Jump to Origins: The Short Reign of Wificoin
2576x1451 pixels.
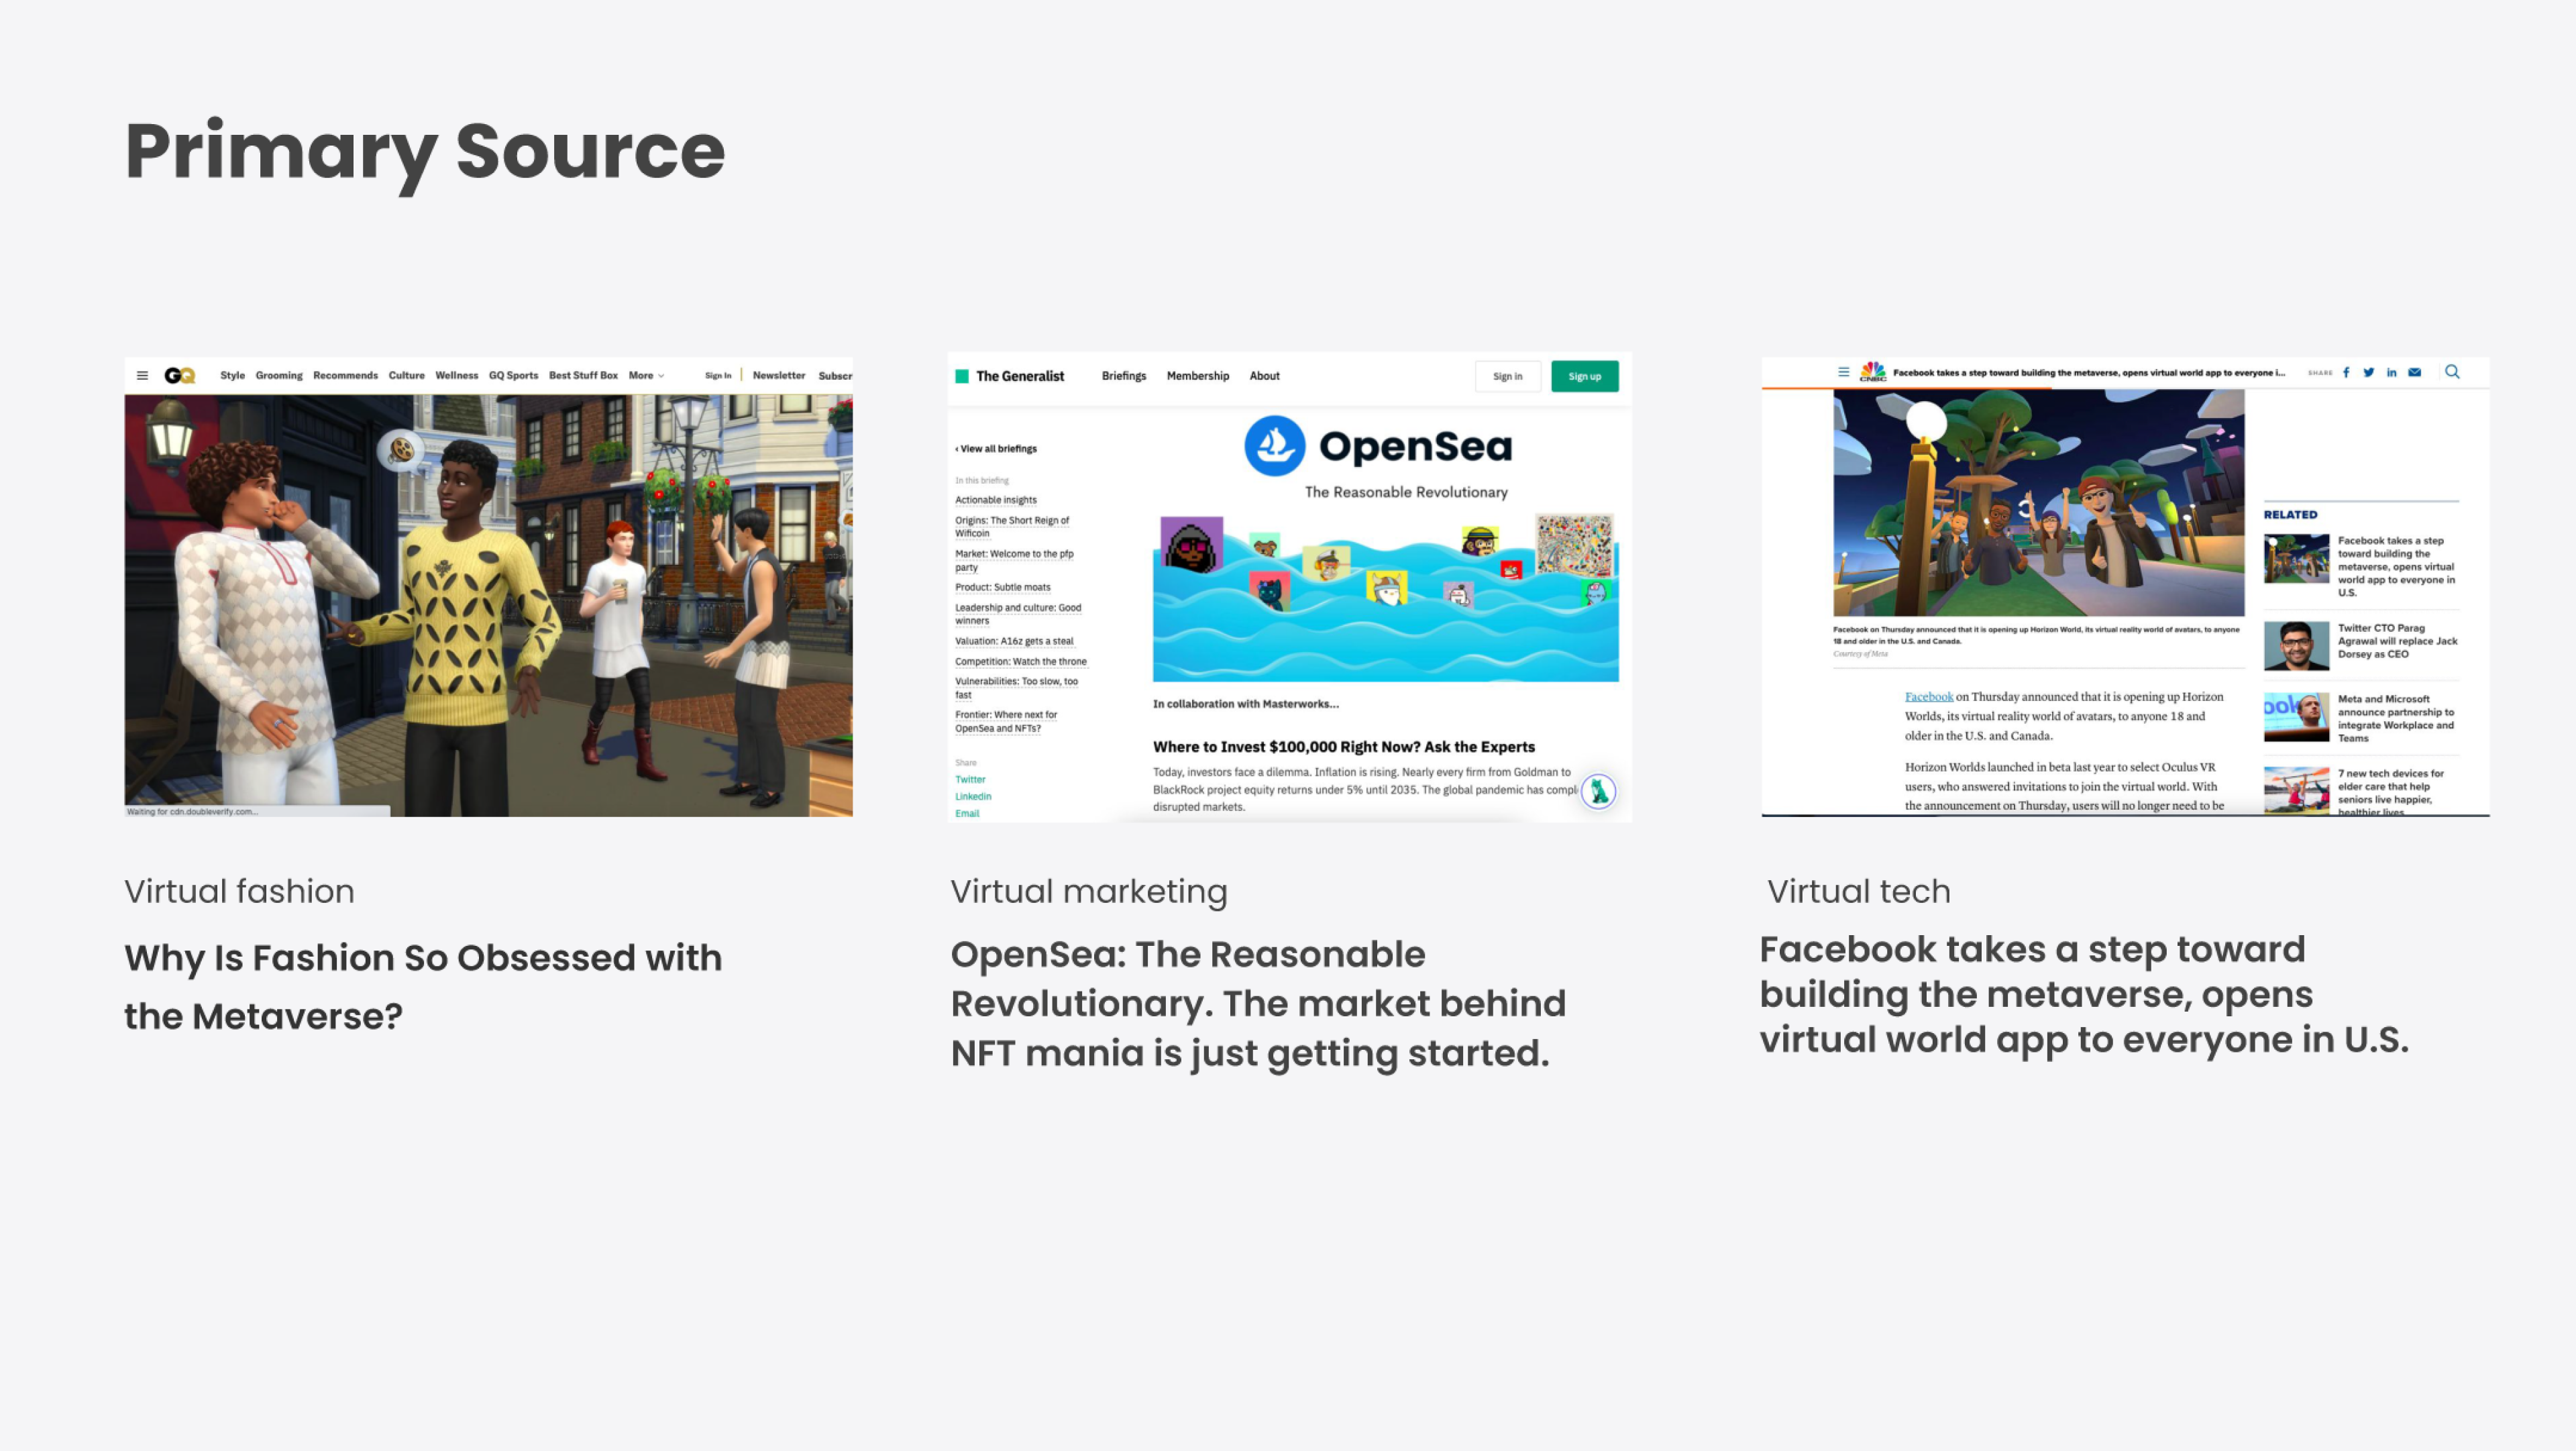(1012, 527)
